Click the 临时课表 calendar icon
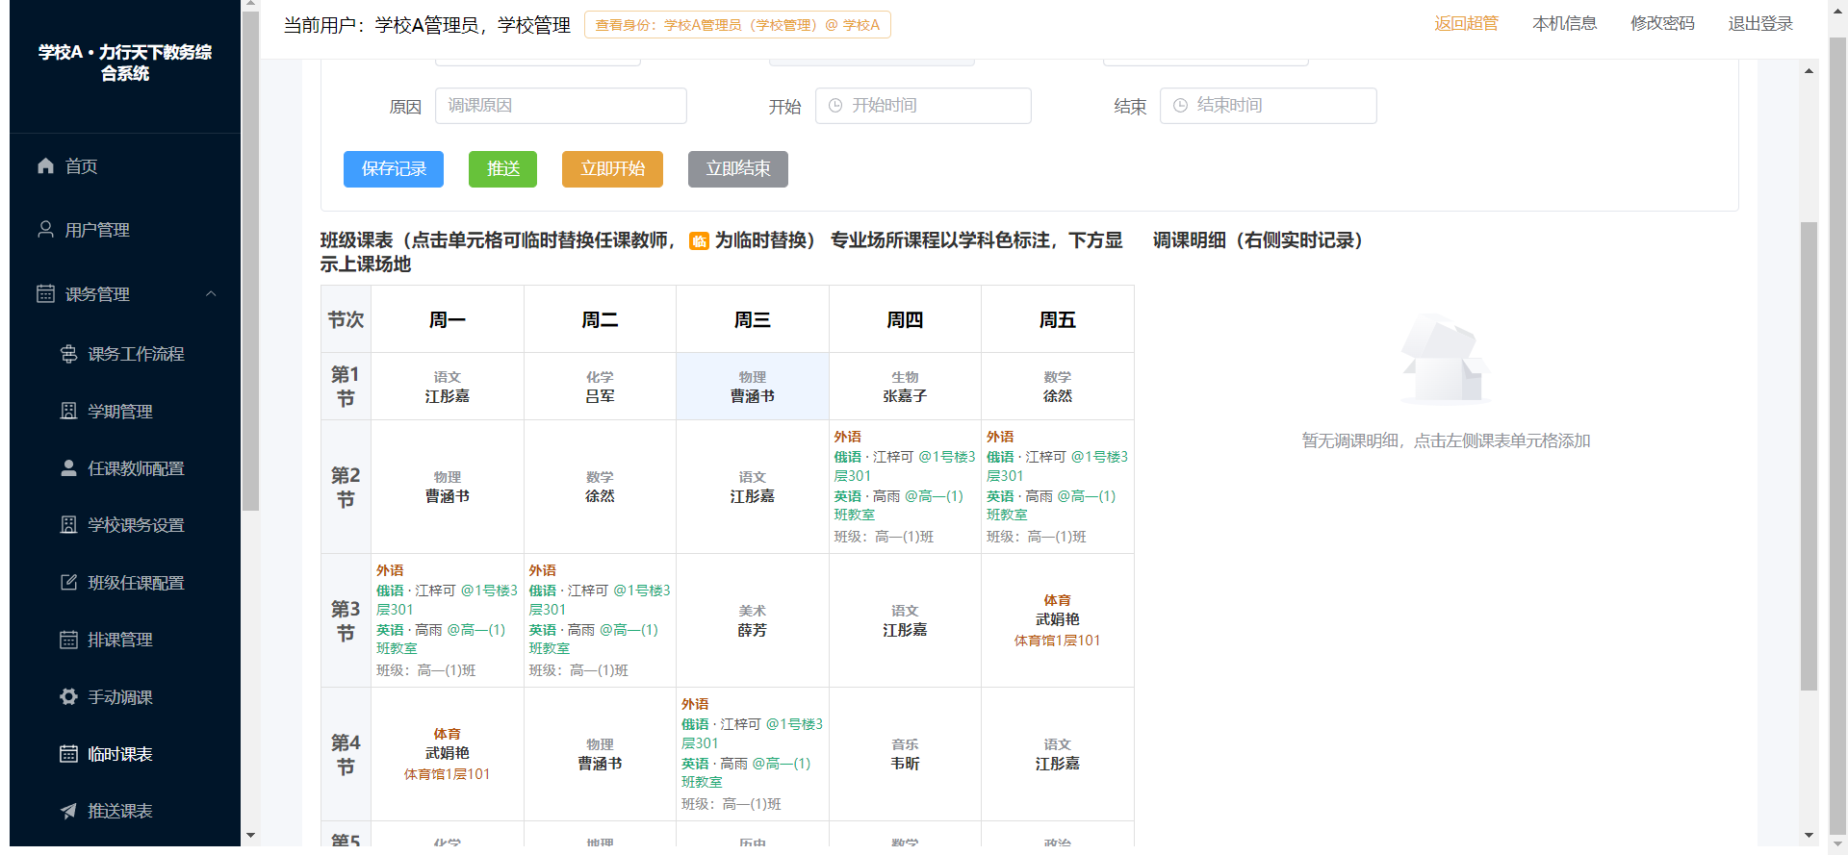Viewport: 1848px width, 855px height. (x=68, y=753)
